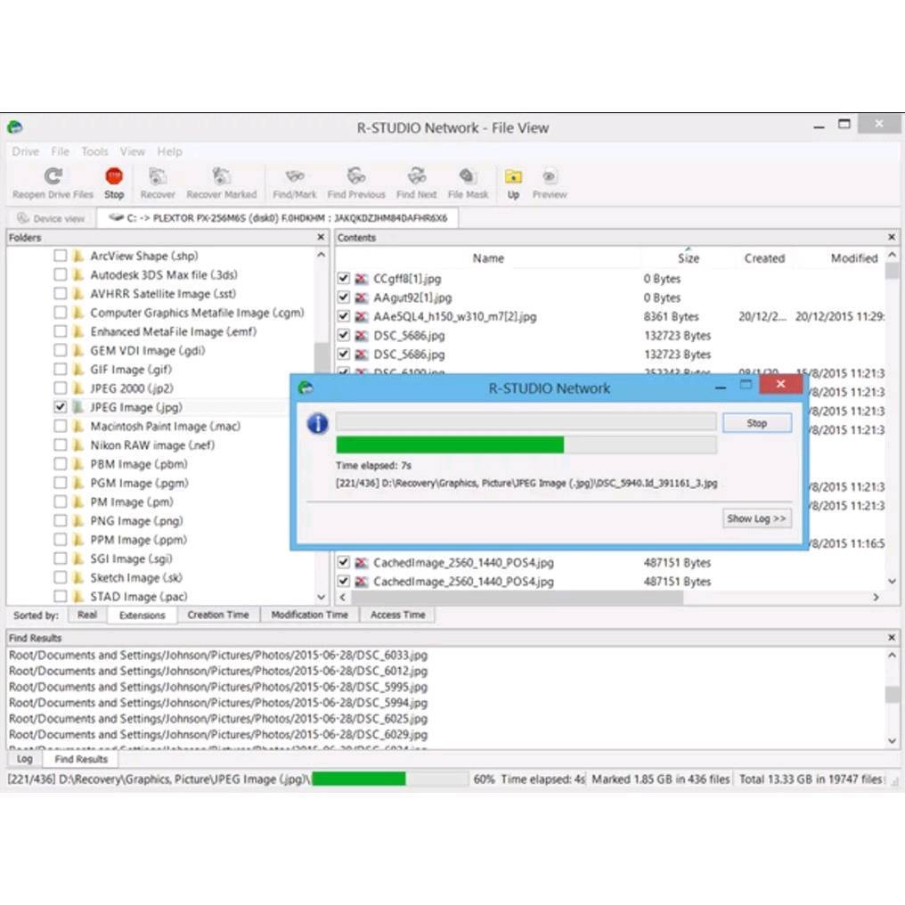Open the Tools menu
The height and width of the screenshot is (905, 905).
(94, 151)
